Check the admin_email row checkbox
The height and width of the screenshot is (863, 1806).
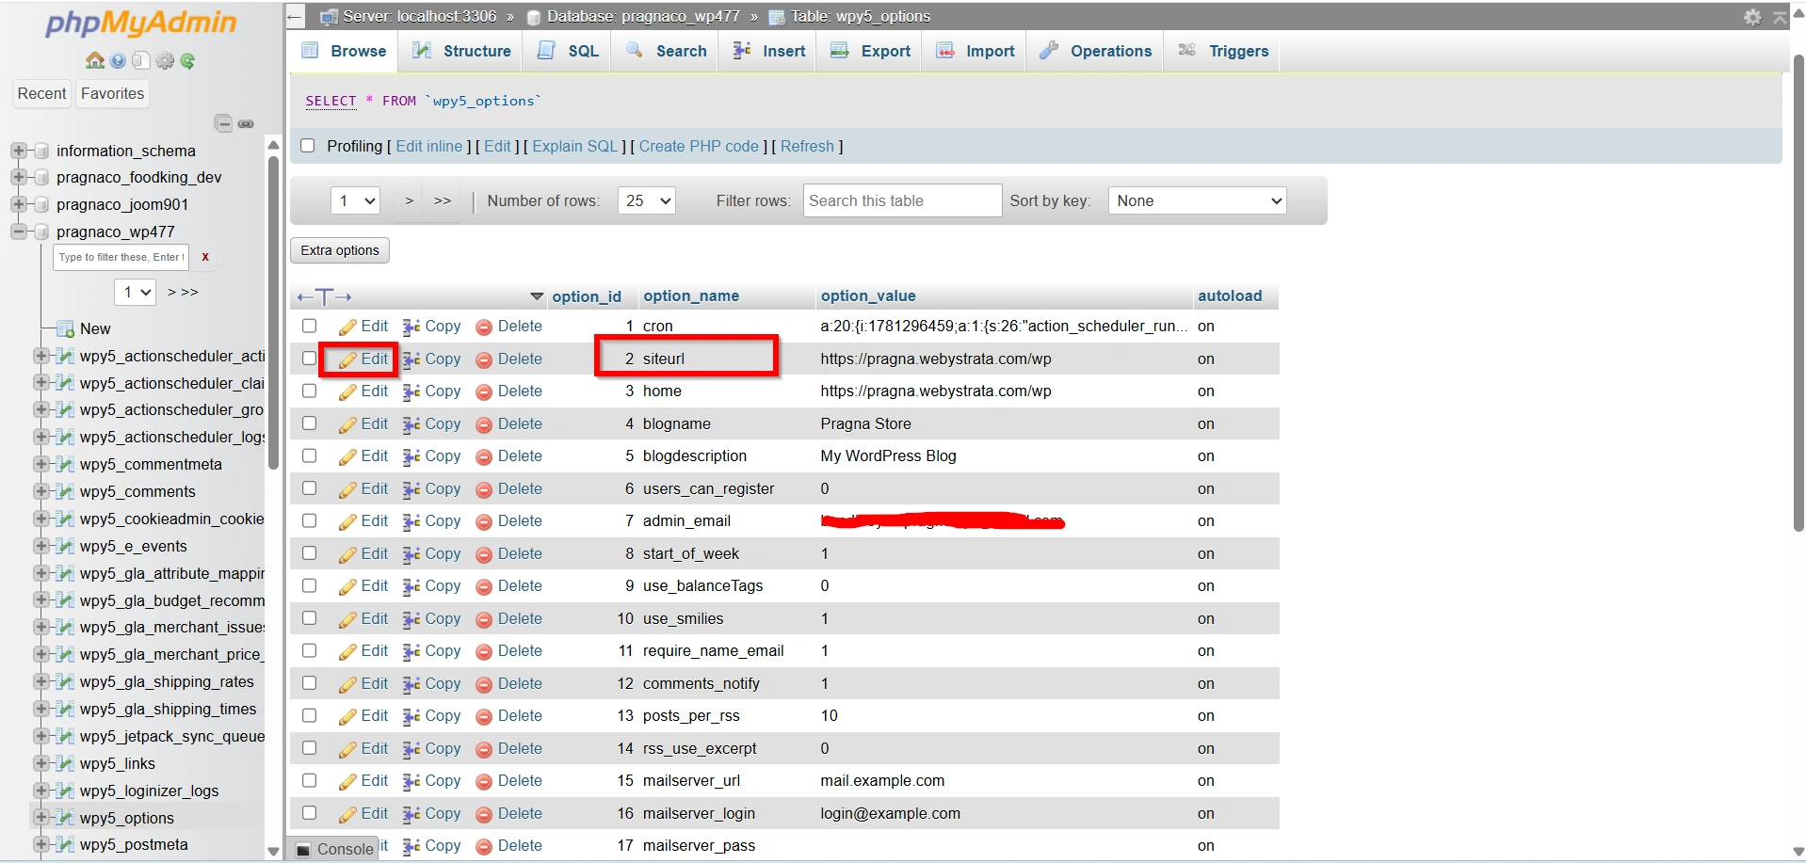coord(309,520)
